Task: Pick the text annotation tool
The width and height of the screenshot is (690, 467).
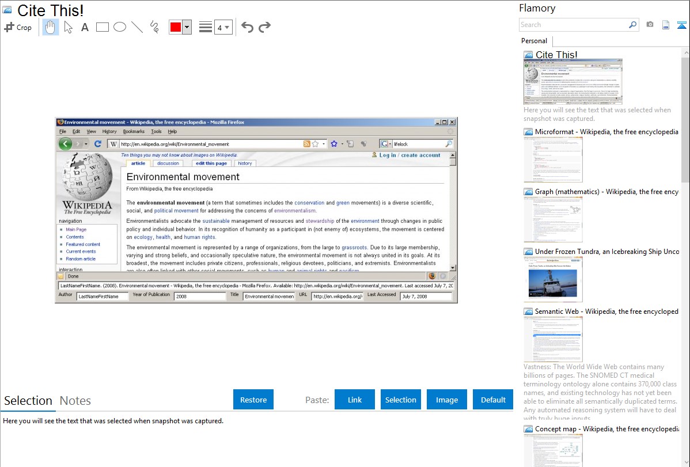Action: click(x=85, y=27)
